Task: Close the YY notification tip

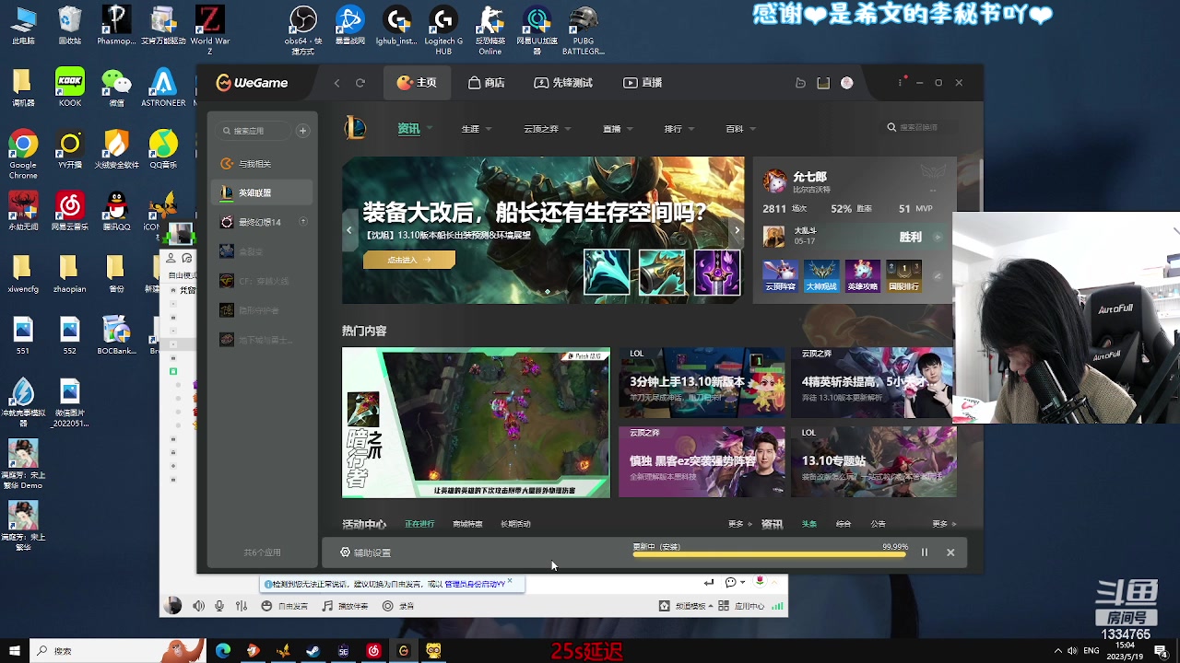Action: (510, 582)
